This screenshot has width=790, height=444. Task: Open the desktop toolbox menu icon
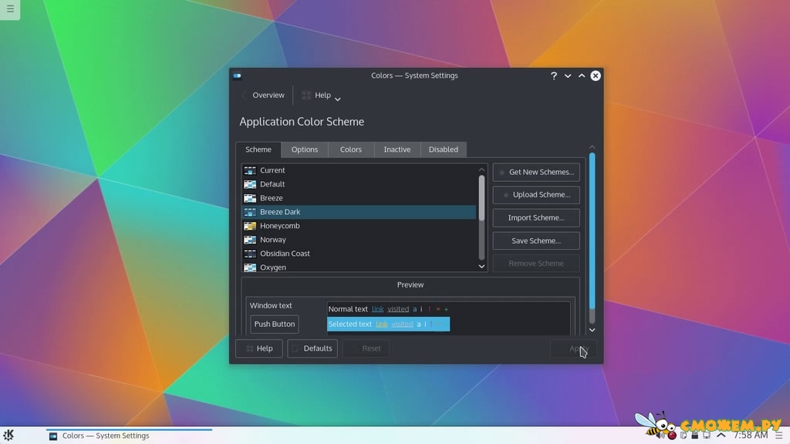pyautogui.click(x=10, y=9)
